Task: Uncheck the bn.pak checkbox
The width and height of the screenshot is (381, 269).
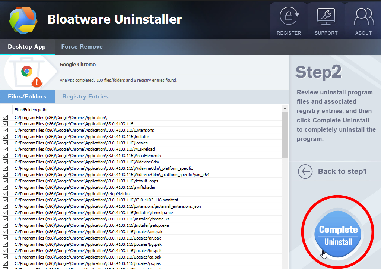Action: pyautogui.click(x=5, y=251)
